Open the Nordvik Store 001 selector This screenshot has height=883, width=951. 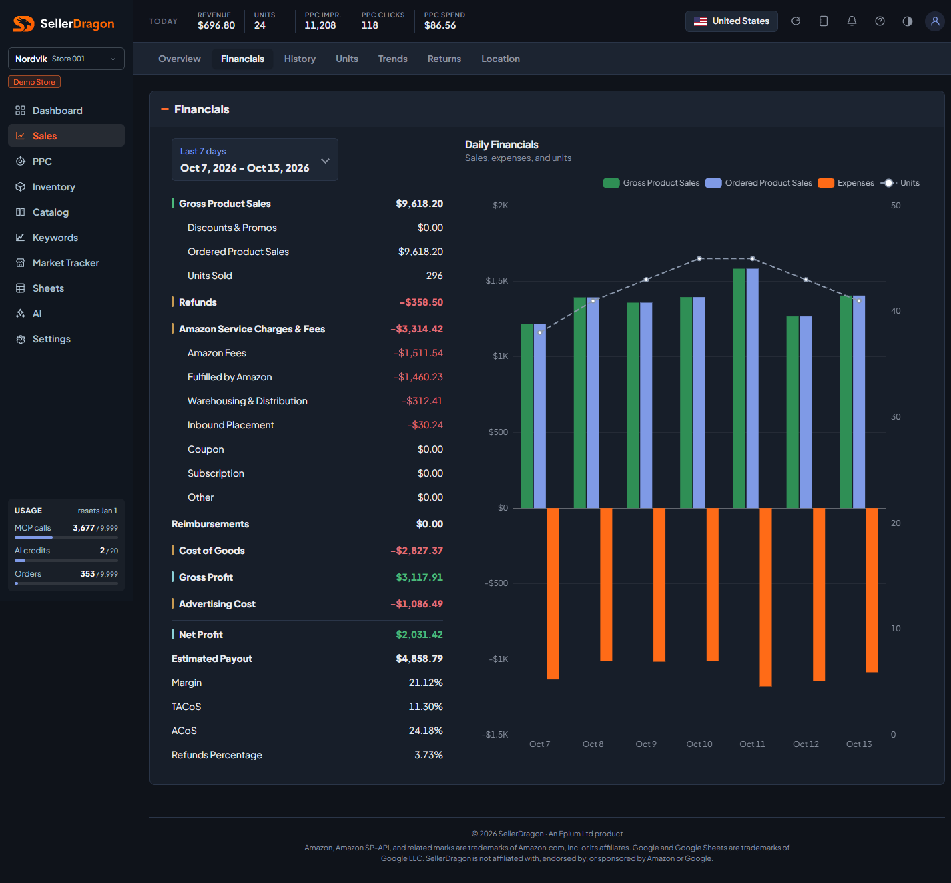pos(66,59)
